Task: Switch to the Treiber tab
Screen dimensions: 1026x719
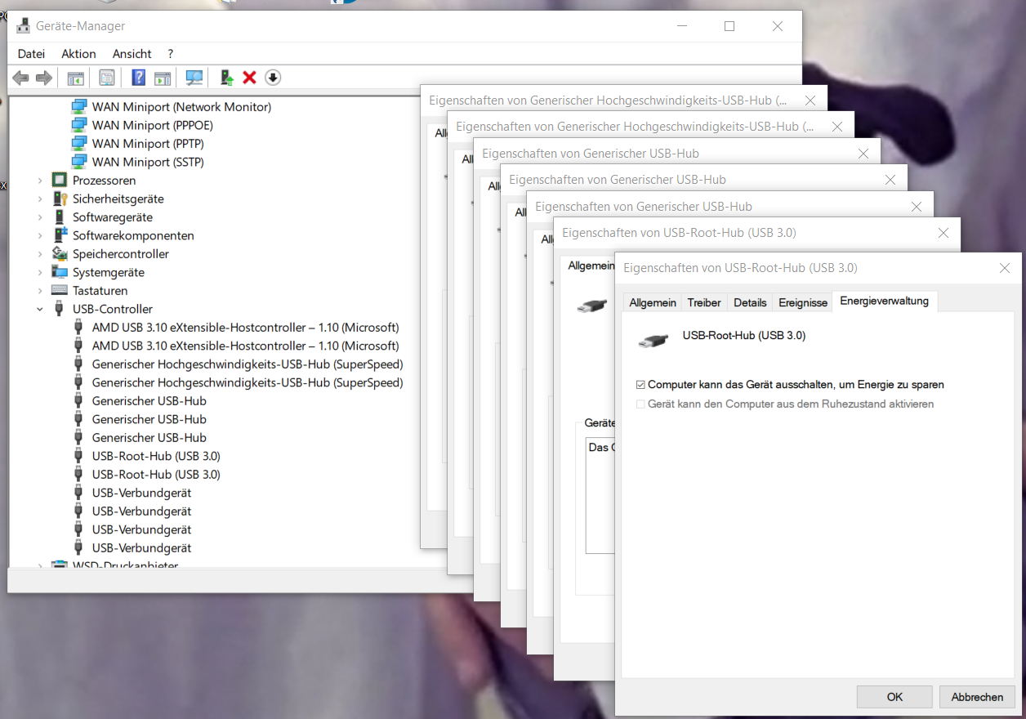Action: (704, 302)
